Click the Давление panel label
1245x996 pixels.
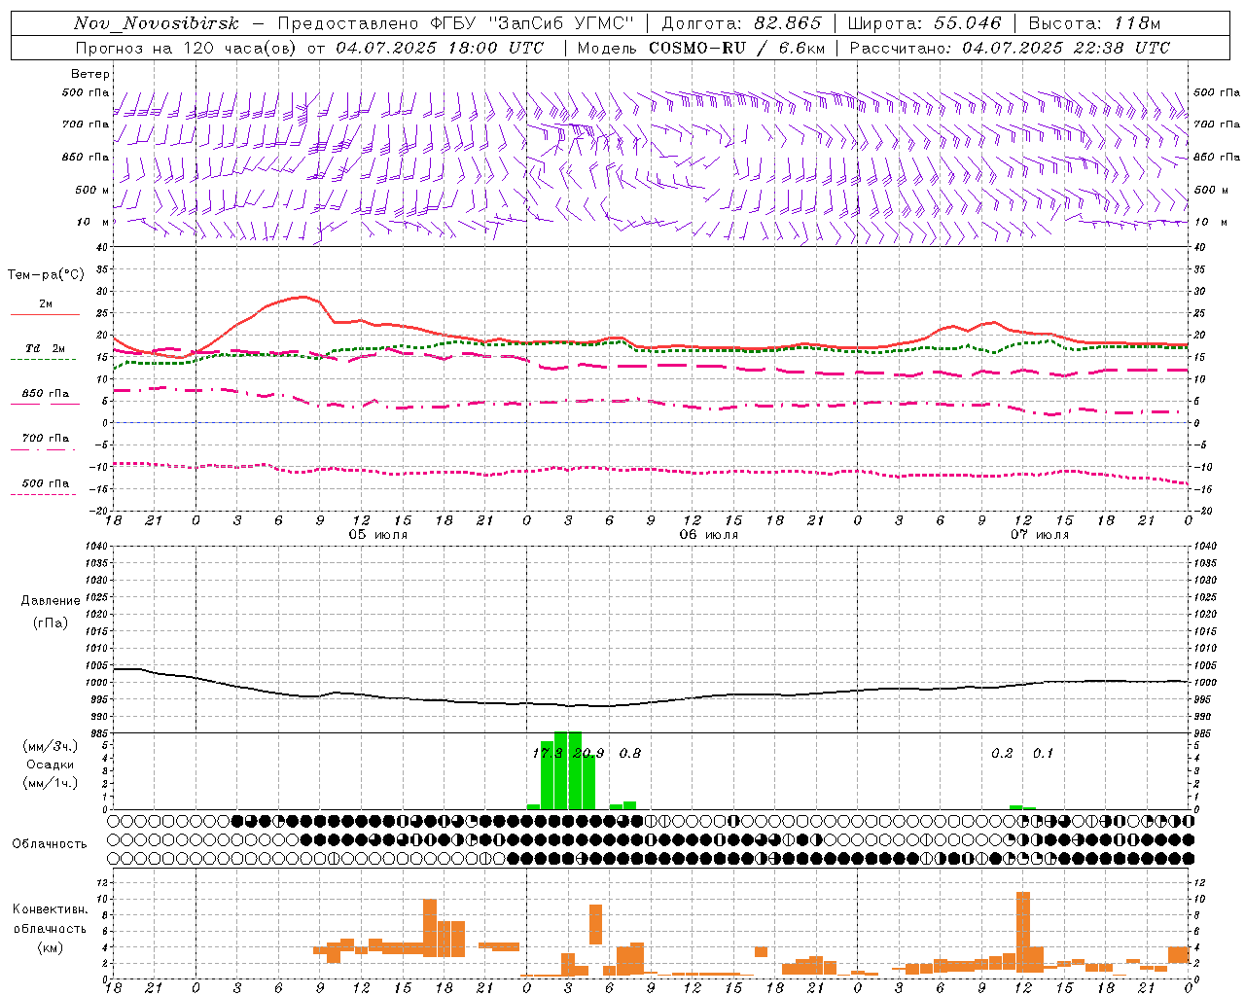(x=51, y=601)
